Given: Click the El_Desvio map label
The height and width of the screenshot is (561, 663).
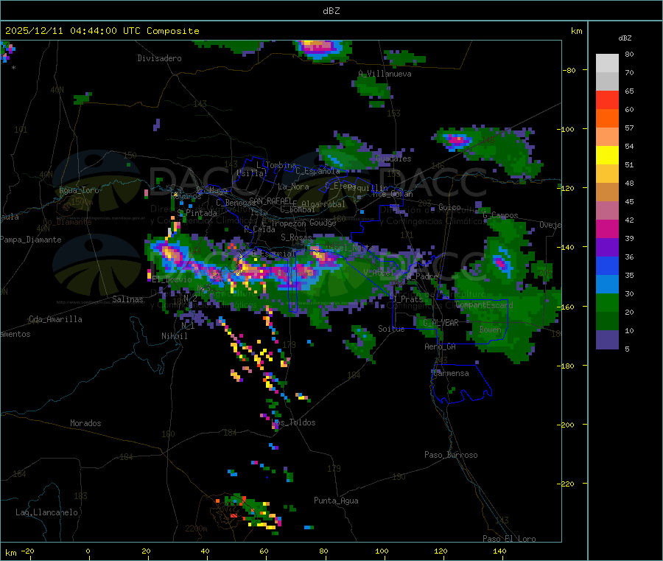Looking at the screenshot, I should pyautogui.click(x=172, y=279).
